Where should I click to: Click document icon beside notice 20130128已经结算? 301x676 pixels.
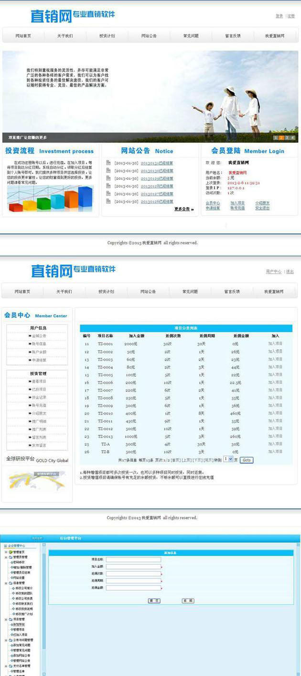[x=108, y=186]
